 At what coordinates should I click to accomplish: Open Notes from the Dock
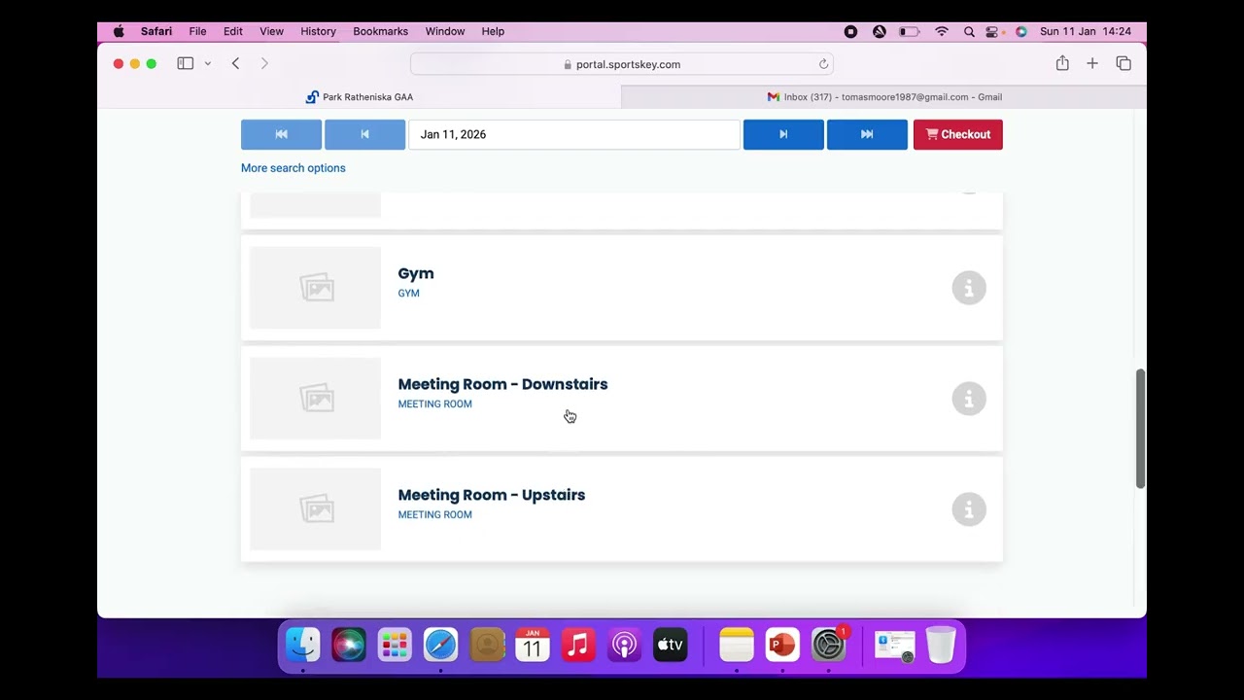pos(737,645)
